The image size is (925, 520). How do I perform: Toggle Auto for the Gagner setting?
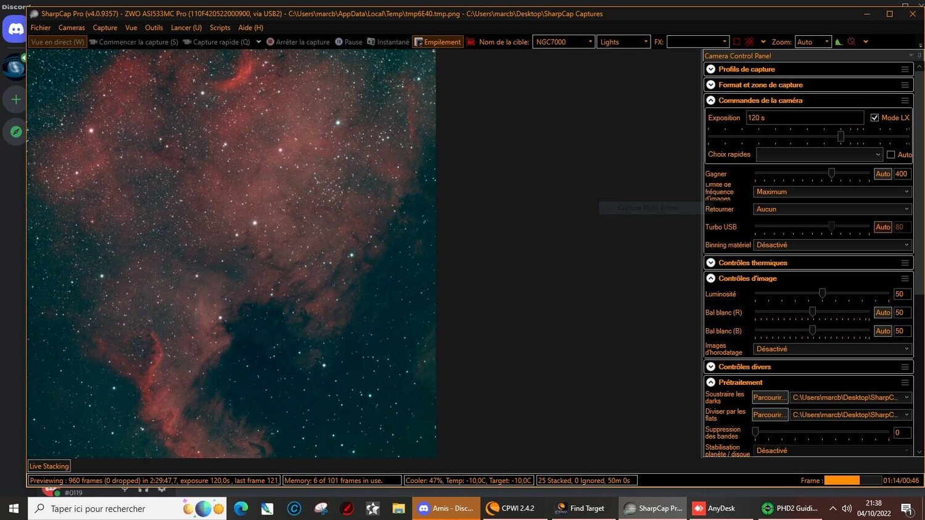(x=882, y=173)
